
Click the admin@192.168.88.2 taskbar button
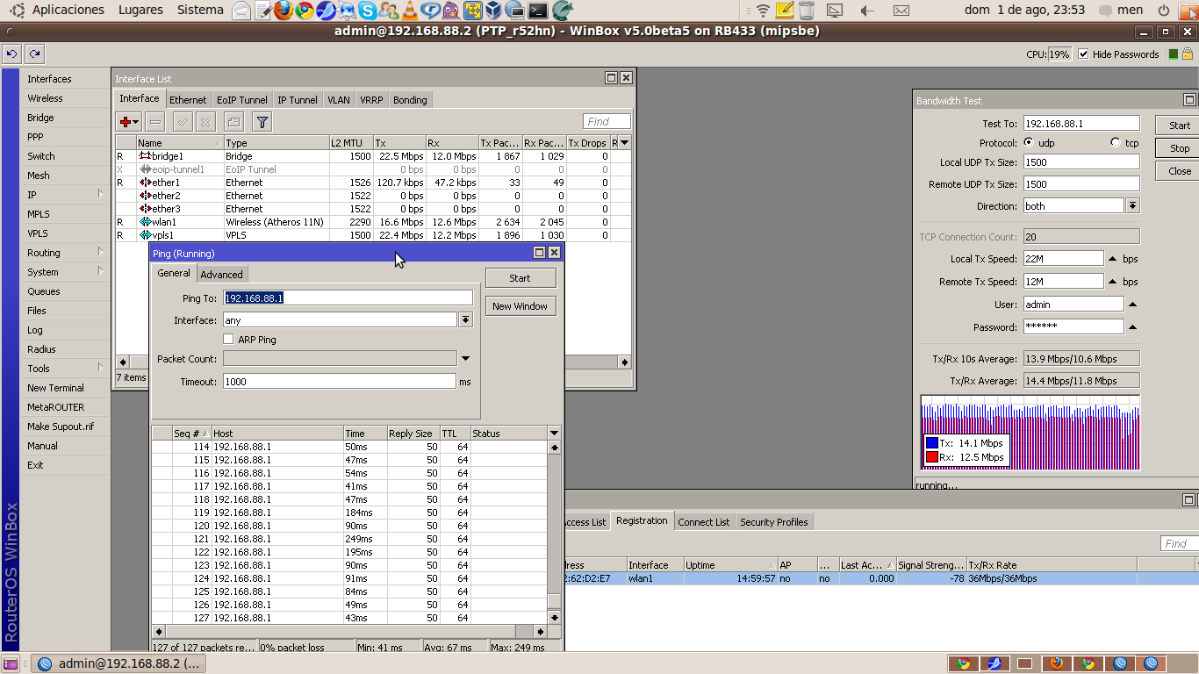[118, 663]
